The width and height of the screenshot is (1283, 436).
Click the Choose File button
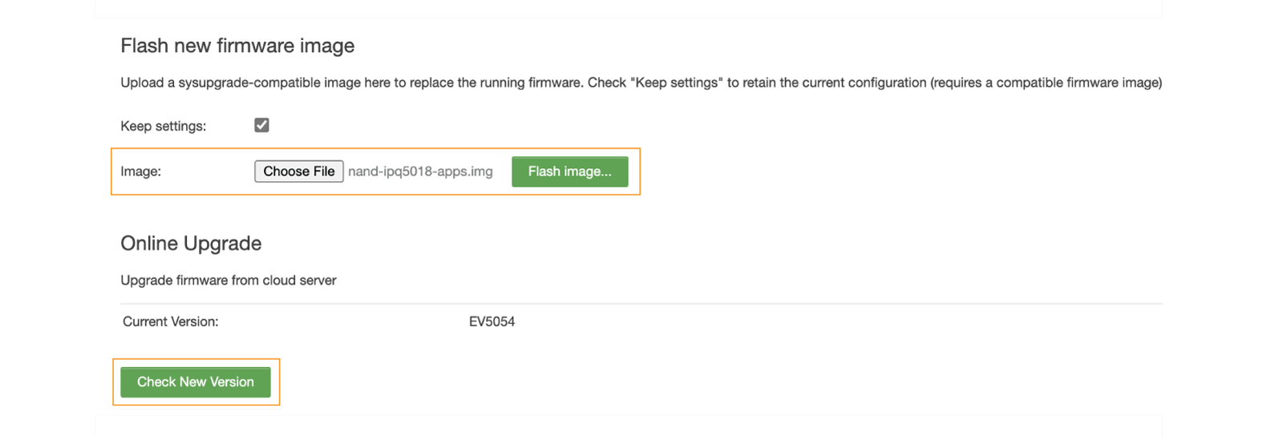click(298, 172)
